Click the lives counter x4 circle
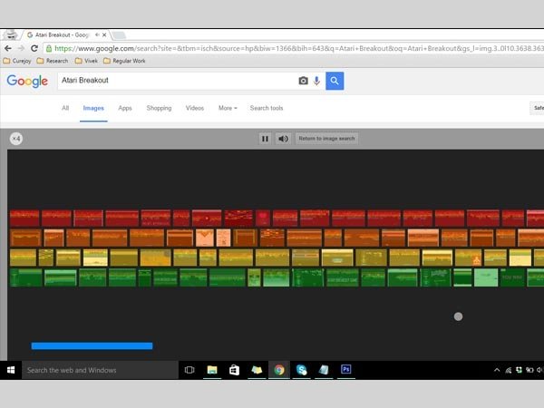This screenshot has width=544, height=408. pyautogui.click(x=16, y=139)
